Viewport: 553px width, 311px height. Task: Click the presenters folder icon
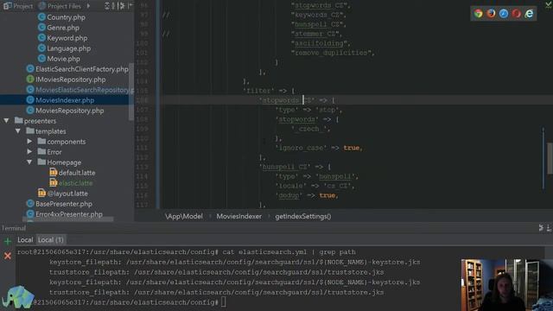click(19, 121)
